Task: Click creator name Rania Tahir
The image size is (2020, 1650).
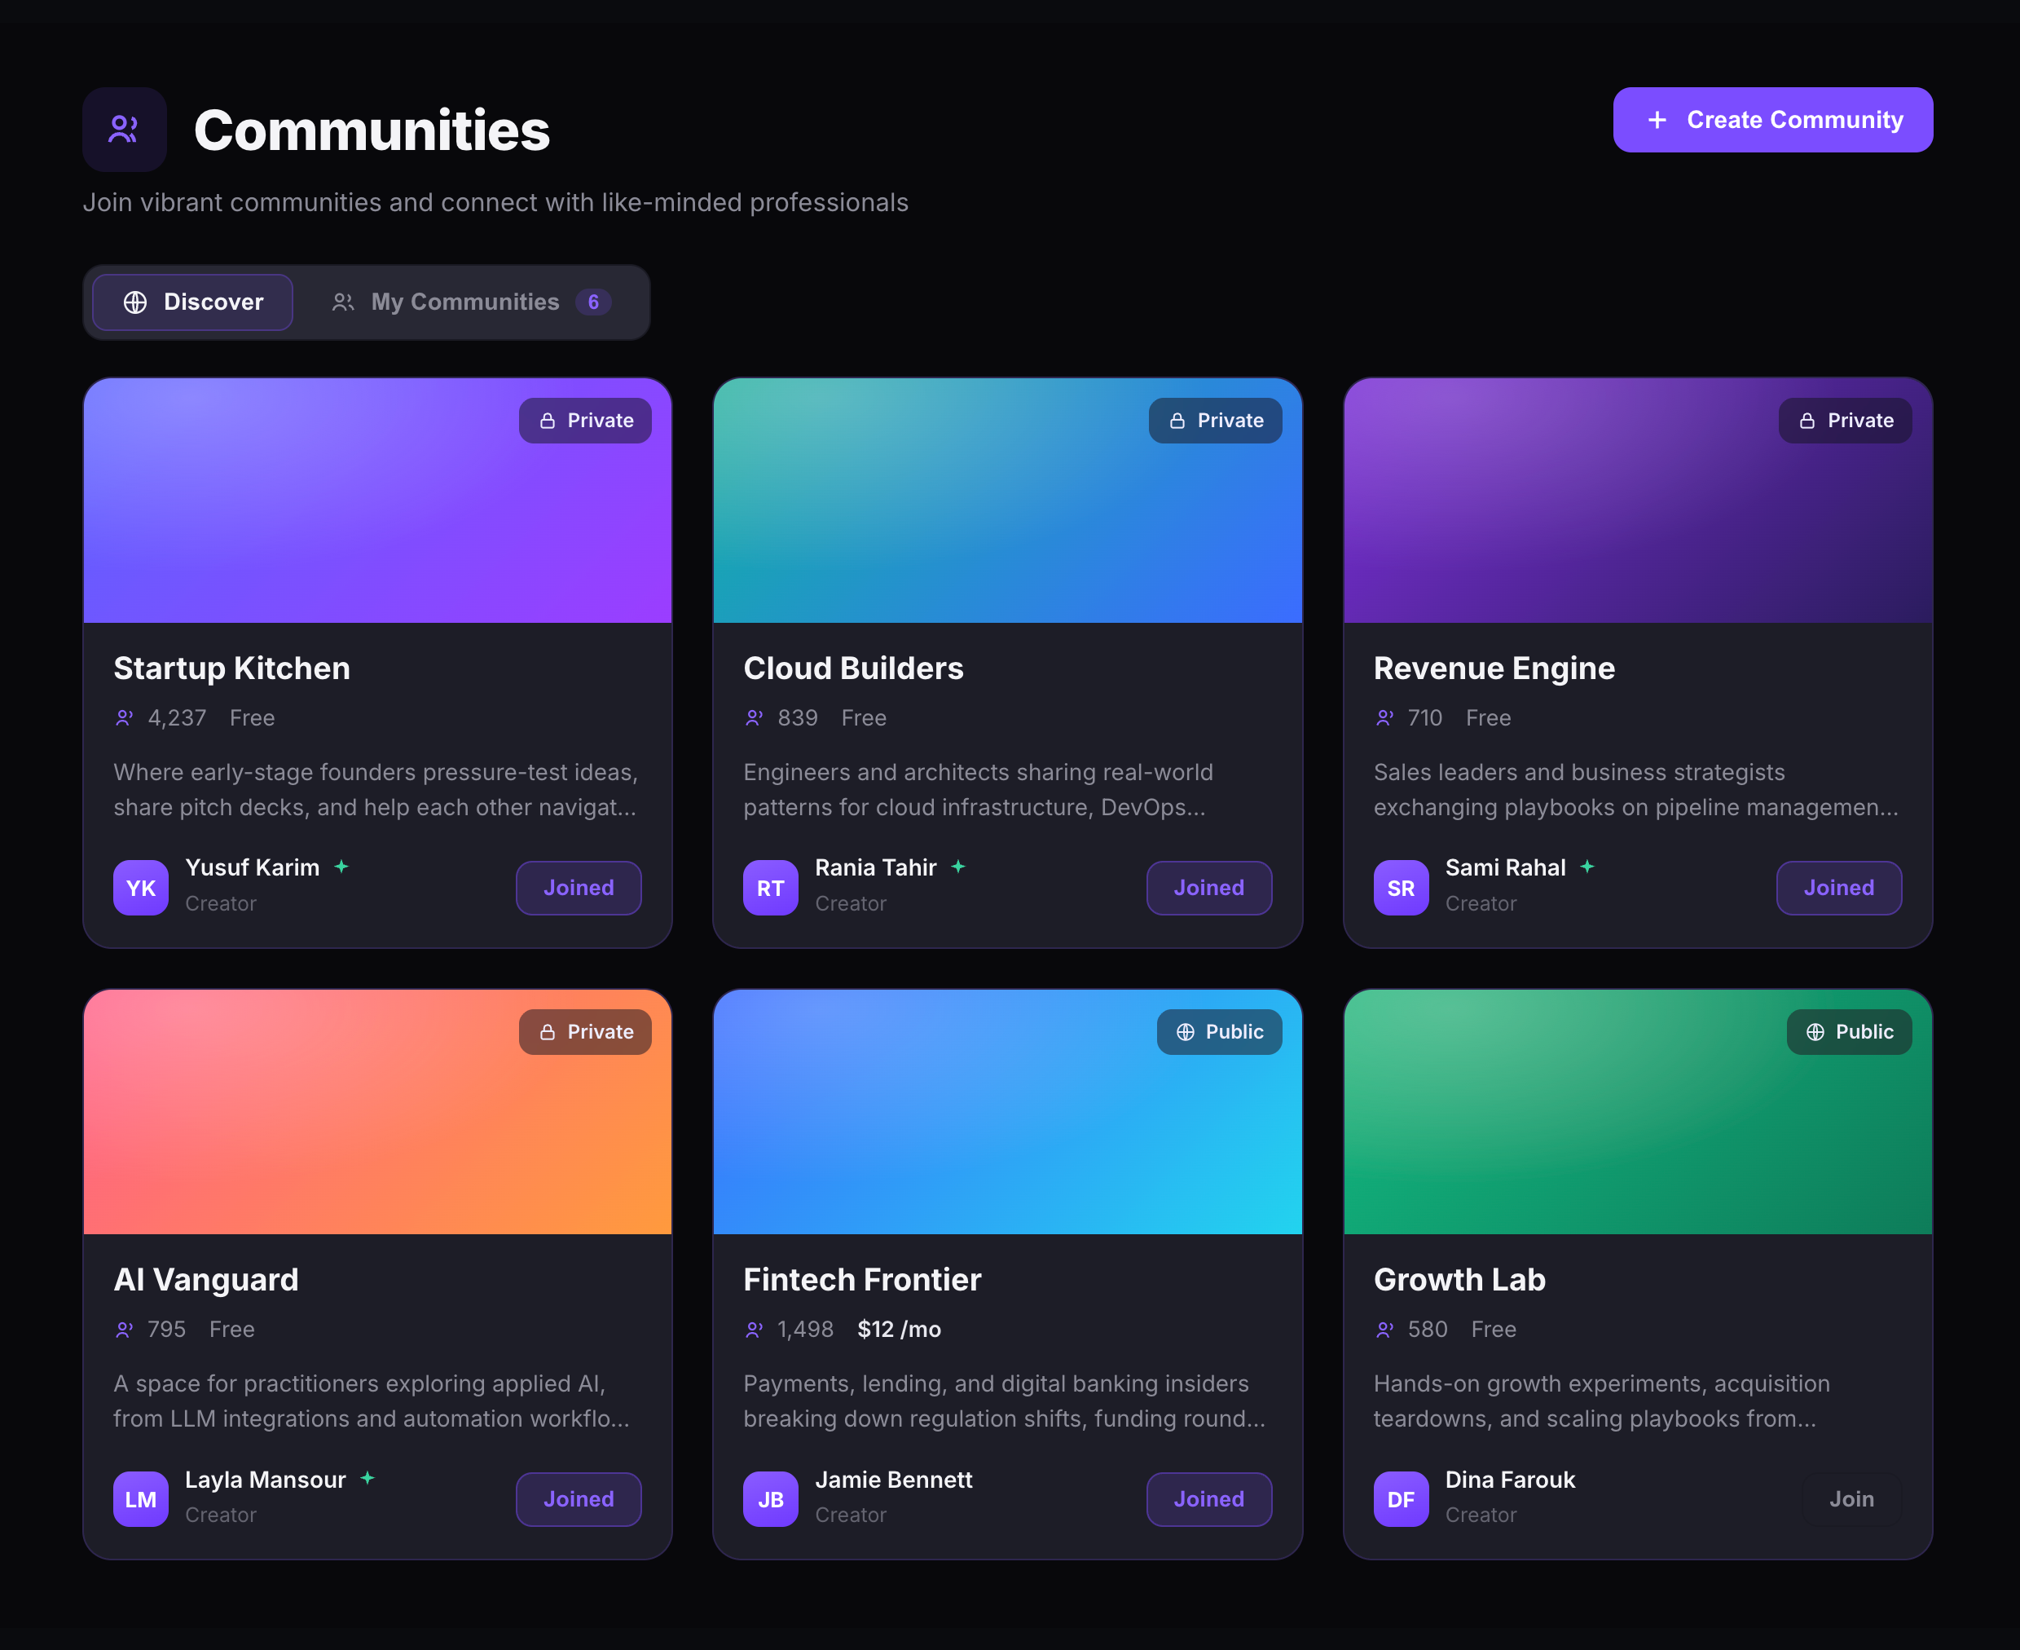Action: pyautogui.click(x=876, y=867)
